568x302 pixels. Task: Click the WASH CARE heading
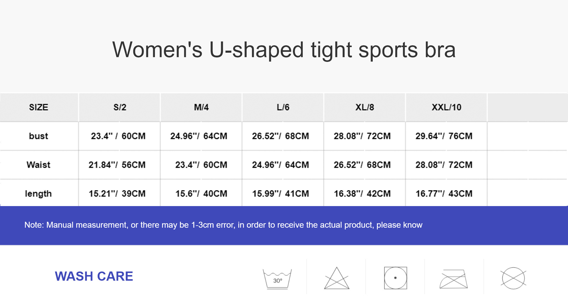tap(94, 276)
